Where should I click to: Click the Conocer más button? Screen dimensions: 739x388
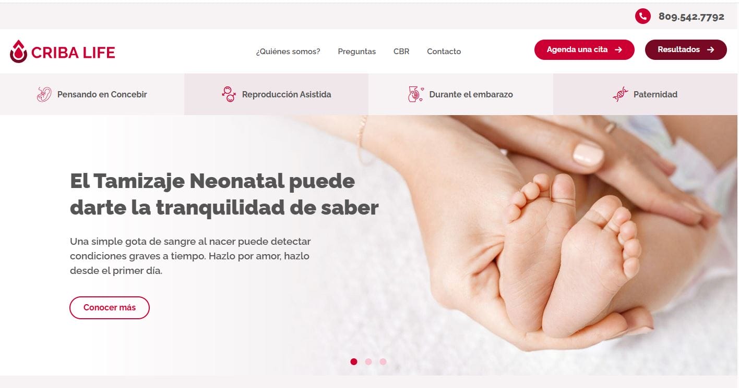pos(110,307)
